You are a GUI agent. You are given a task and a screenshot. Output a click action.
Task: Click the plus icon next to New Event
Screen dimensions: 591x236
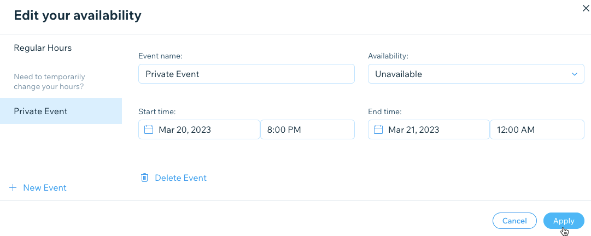point(13,188)
